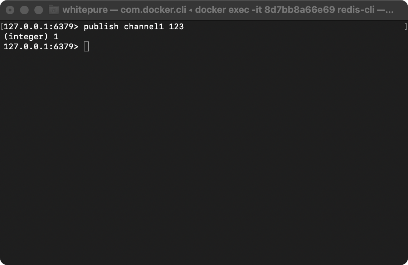Click the triangle separator in title bar

(x=191, y=10)
